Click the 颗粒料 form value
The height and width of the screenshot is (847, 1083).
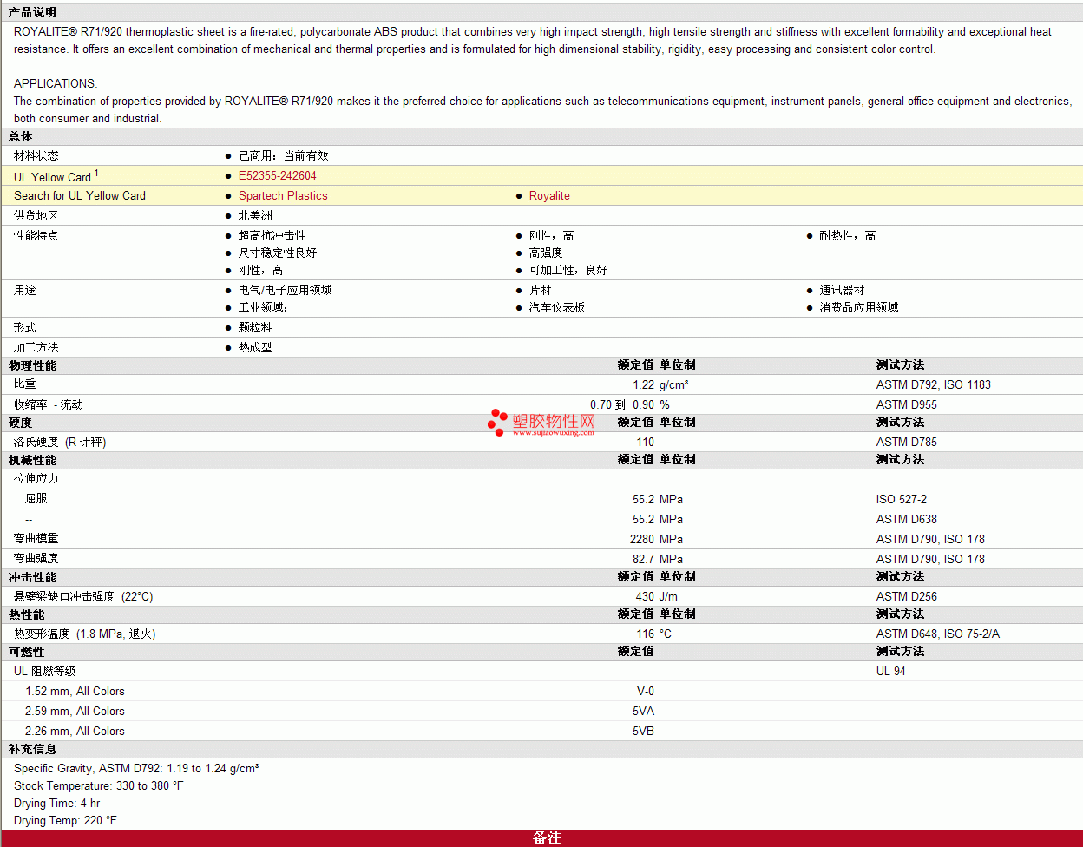(255, 327)
